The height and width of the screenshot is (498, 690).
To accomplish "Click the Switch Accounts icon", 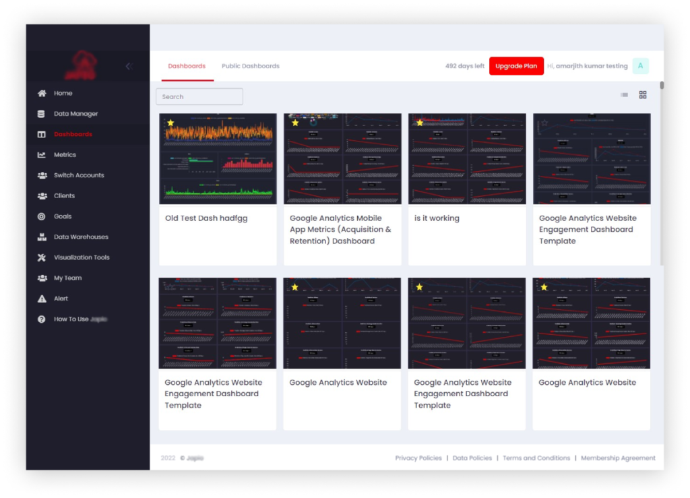I will (x=42, y=175).
